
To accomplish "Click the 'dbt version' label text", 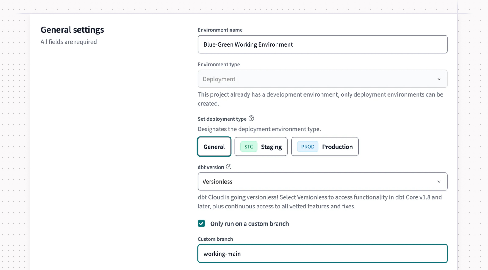I will (211, 167).
